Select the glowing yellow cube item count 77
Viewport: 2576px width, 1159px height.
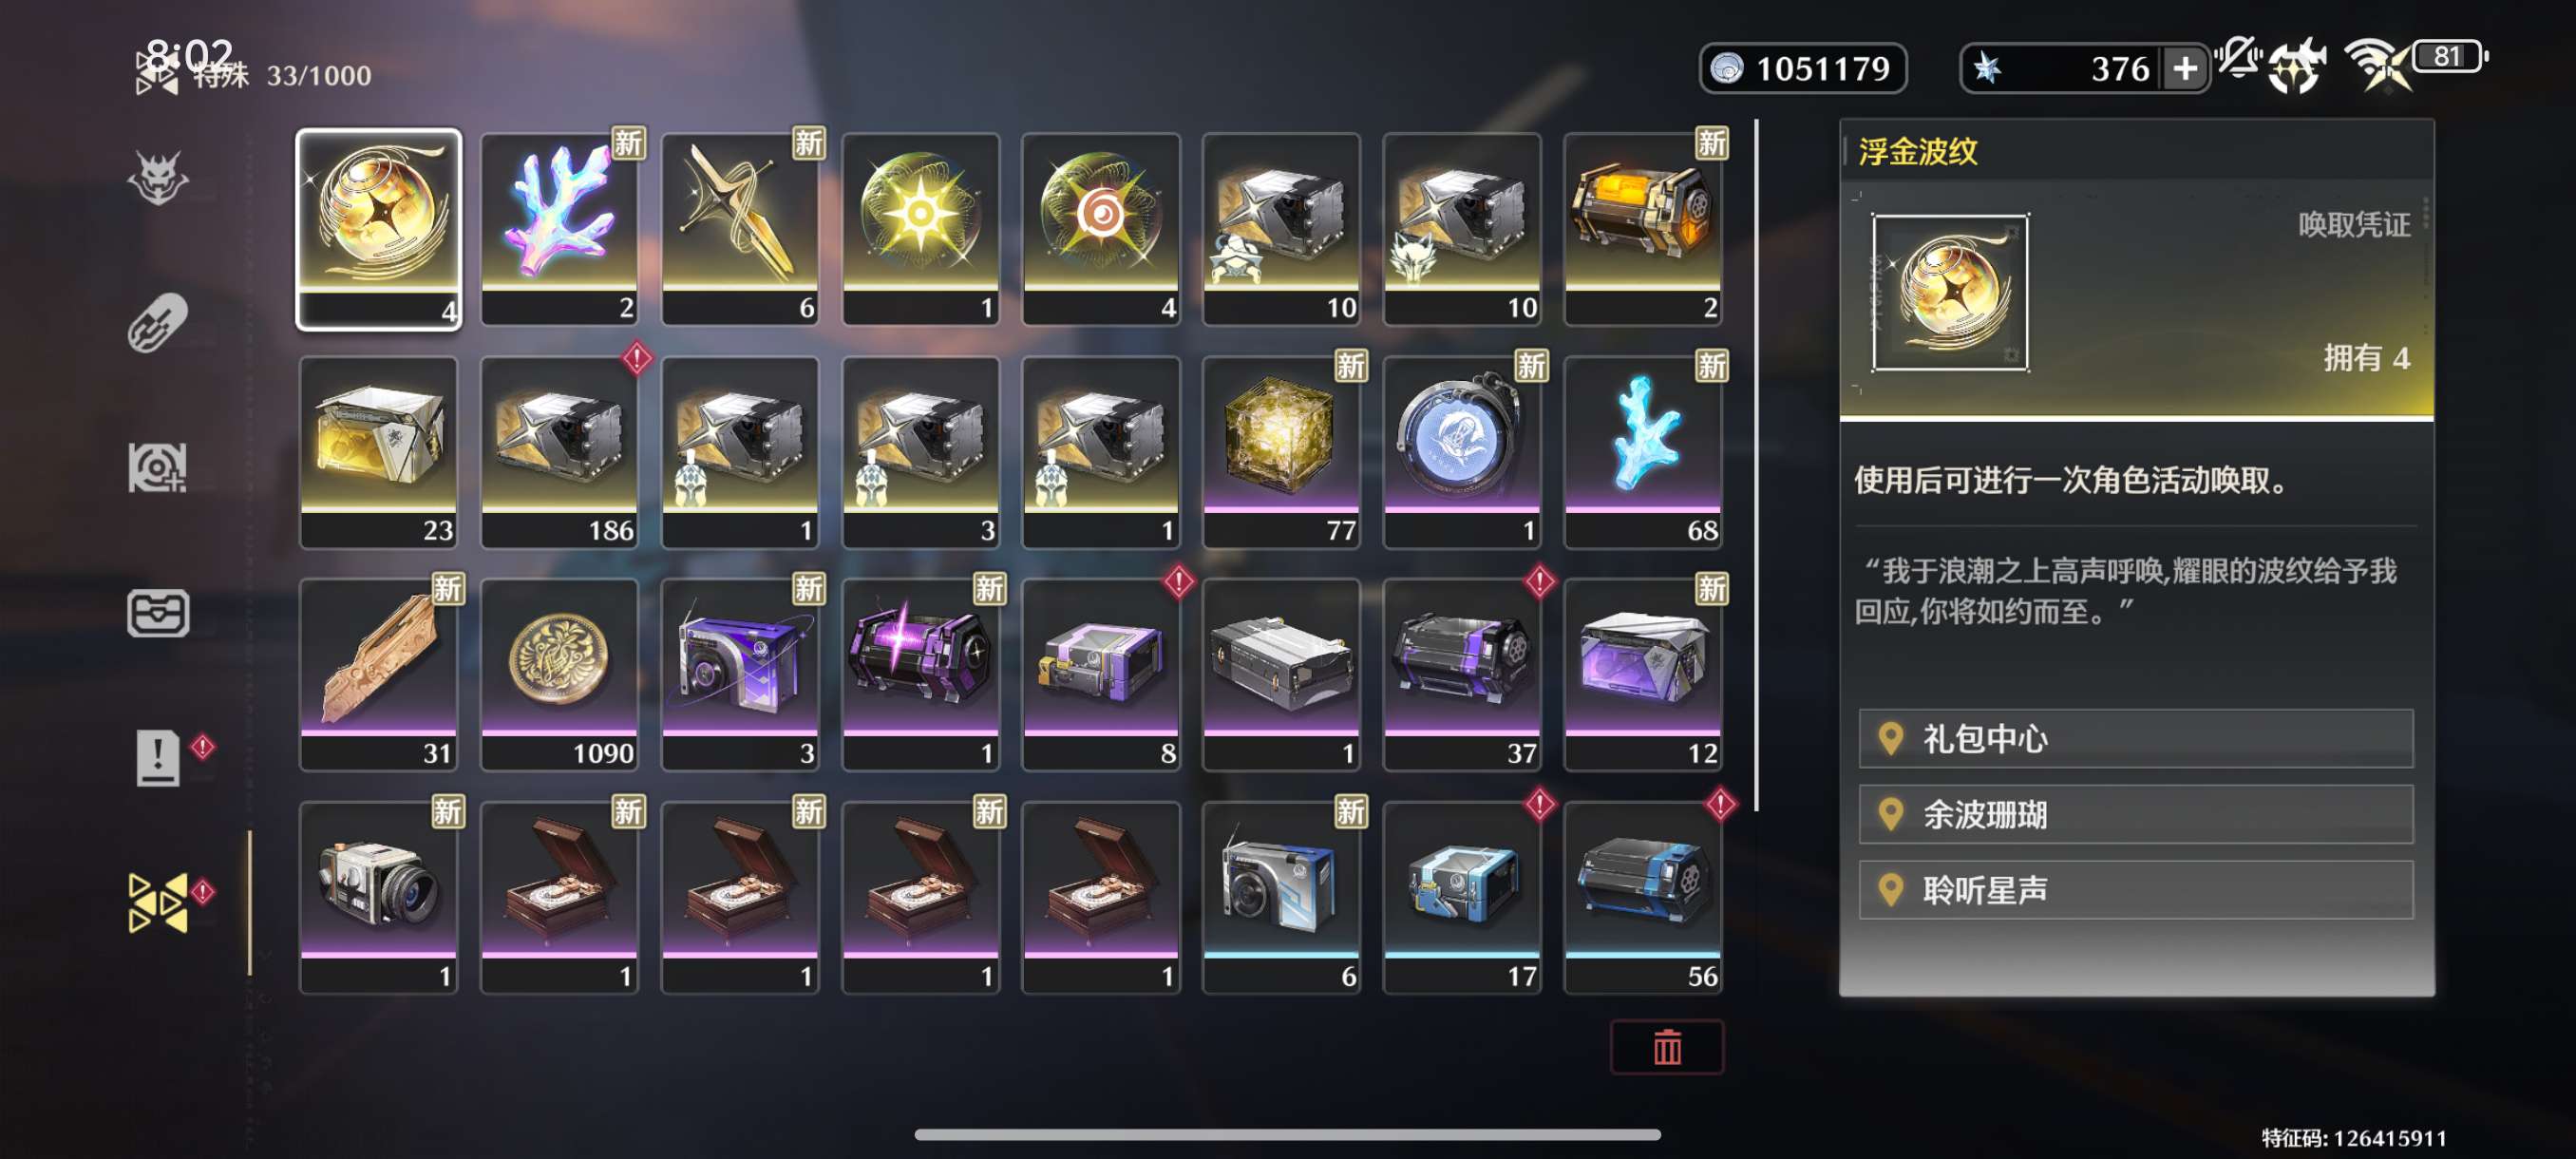point(1281,452)
